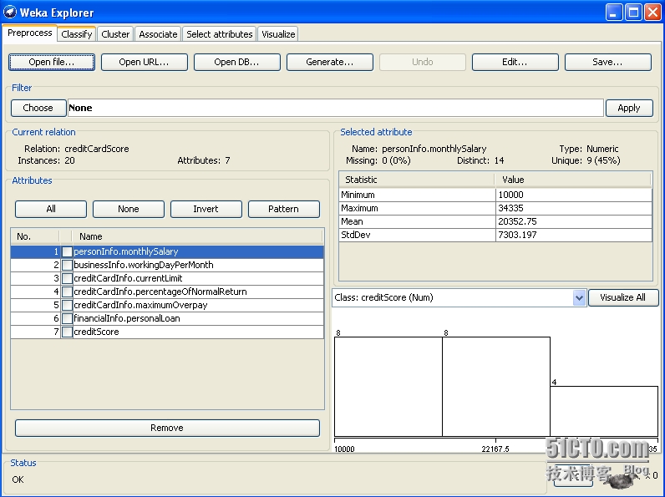The height and width of the screenshot is (497, 665).
Task: Open the Select attributes tab
Action: [219, 34]
